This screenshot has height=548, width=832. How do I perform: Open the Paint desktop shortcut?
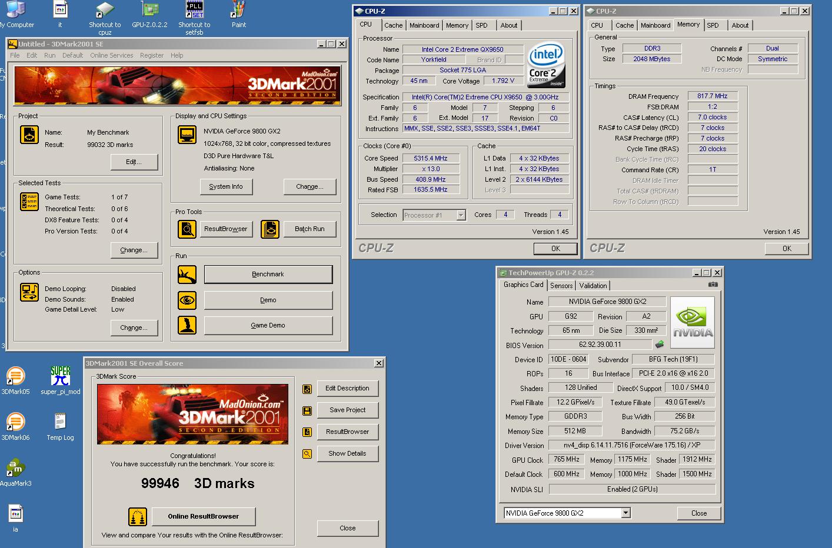point(238,14)
